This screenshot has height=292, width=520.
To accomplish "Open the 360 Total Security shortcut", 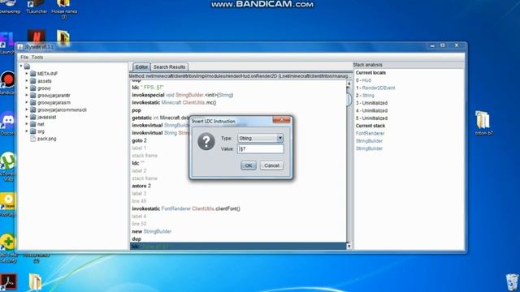I will coord(8,247).
